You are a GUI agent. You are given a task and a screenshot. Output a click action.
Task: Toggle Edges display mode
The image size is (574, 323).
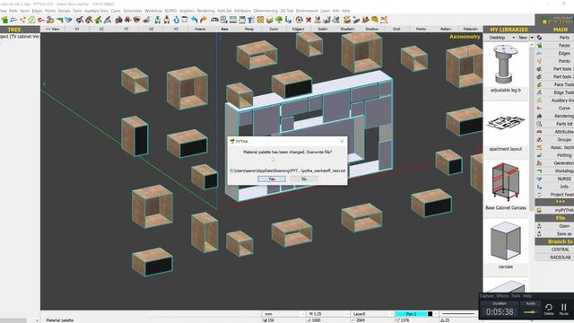pos(298,29)
